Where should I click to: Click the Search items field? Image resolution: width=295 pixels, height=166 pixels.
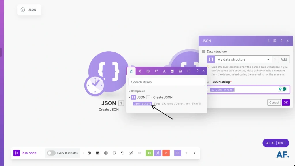pos(167,82)
